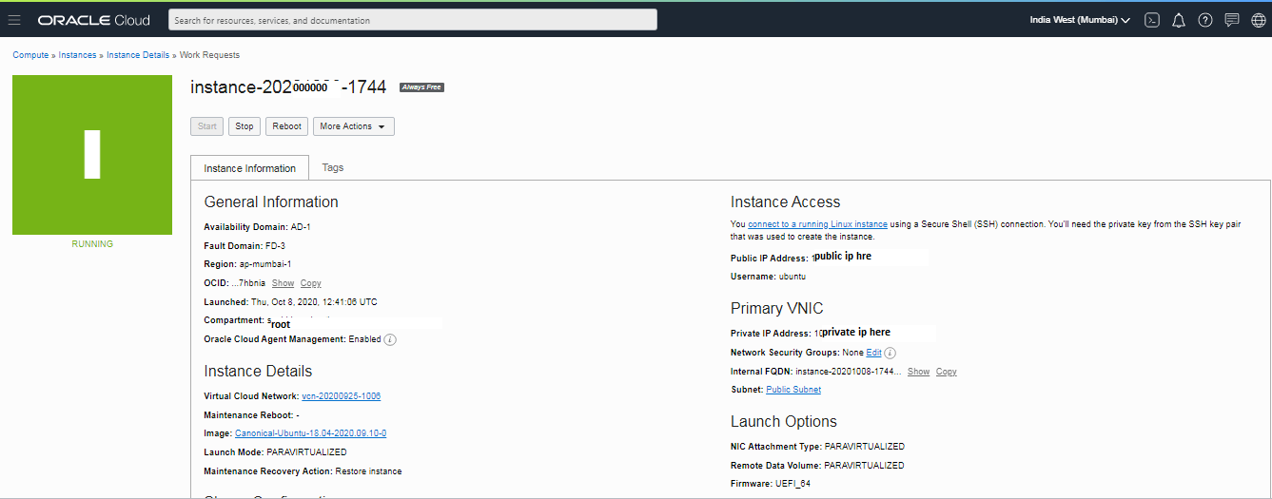Open the India West (Mumbai) region dropdown
This screenshot has width=1272, height=499.
click(x=1080, y=20)
